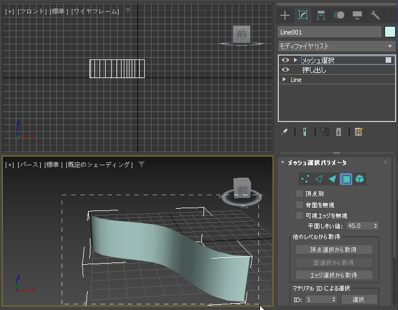The width and height of the screenshot is (398, 310).
Task: Switch to the Modify panel tab
Action: pos(303,15)
